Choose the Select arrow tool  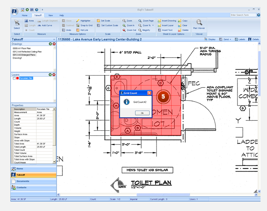tap(16, 25)
